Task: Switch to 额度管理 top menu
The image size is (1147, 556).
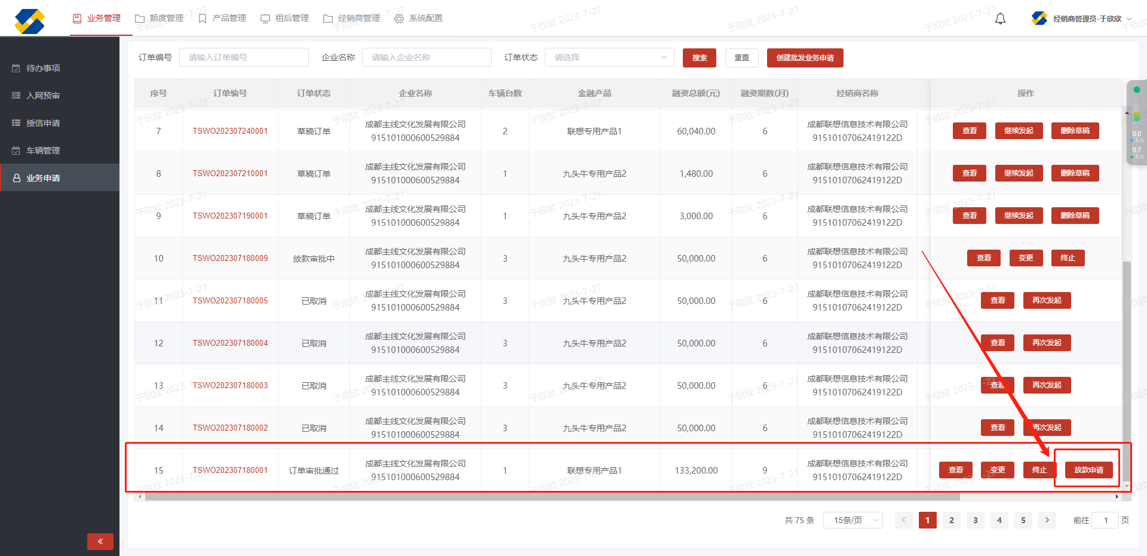Action: (x=160, y=19)
